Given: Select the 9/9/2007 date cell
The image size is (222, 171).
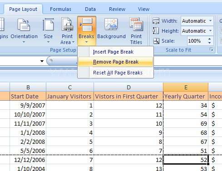Looking at the screenshot, I should [28, 105].
